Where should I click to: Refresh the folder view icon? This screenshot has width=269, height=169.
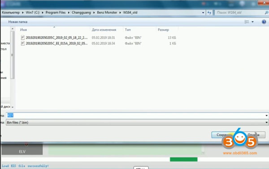pos(209,13)
